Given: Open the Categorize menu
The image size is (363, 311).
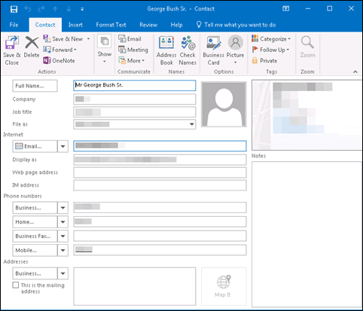Looking at the screenshot, I should 271,39.
